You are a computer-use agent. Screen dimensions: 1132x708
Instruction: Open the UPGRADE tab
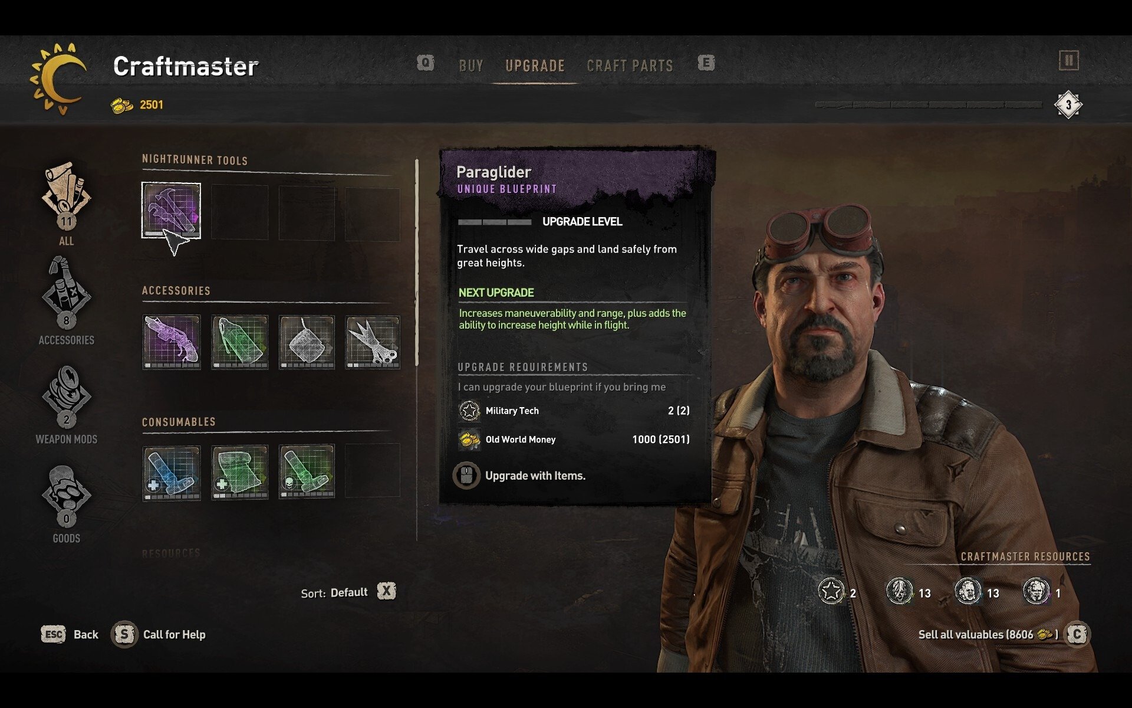[x=535, y=65]
